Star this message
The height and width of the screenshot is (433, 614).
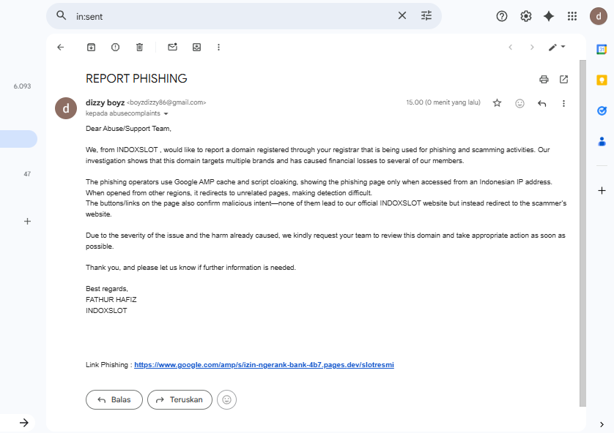click(497, 103)
